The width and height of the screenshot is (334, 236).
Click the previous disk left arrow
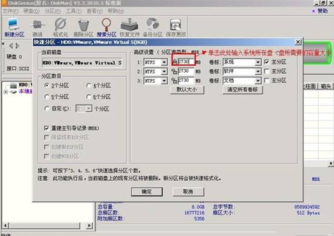coord(11,46)
